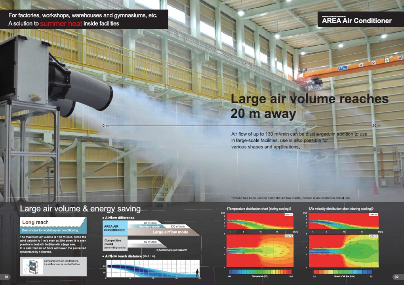The height and width of the screenshot is (285, 404).
Task: Select the AREA Air Conditioner title banner
Action: [356, 21]
